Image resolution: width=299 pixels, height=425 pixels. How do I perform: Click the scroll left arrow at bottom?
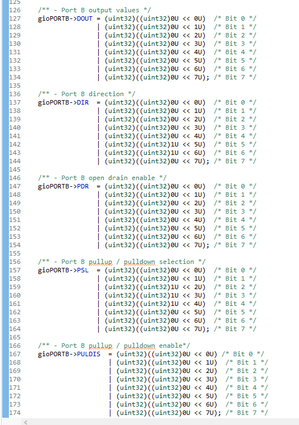click(26, 422)
